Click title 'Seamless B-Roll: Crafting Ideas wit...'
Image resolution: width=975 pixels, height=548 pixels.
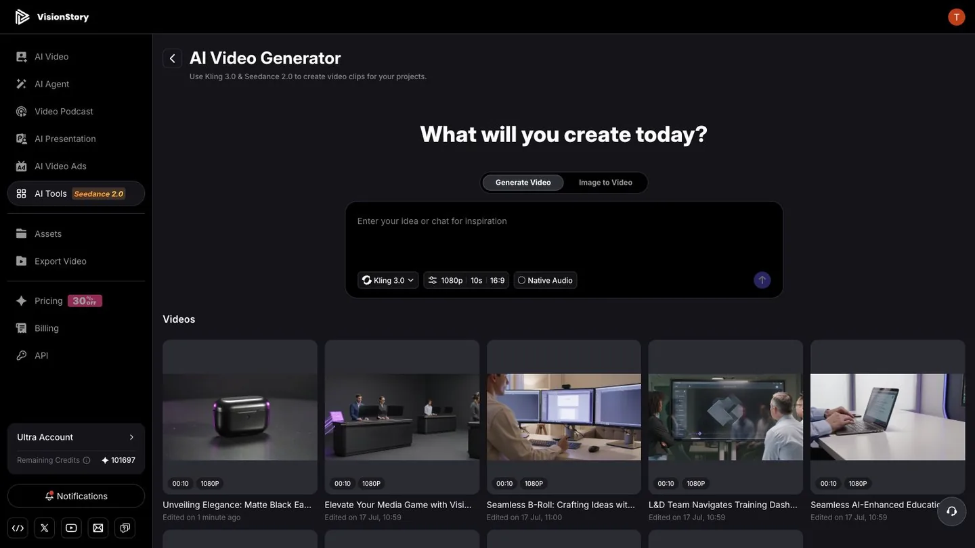561,505
